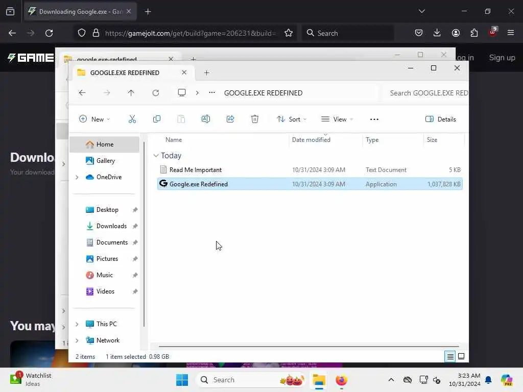The width and height of the screenshot is (523, 392).
Task: Click the Firefox taskbar icon
Action: pyautogui.click(x=341, y=380)
